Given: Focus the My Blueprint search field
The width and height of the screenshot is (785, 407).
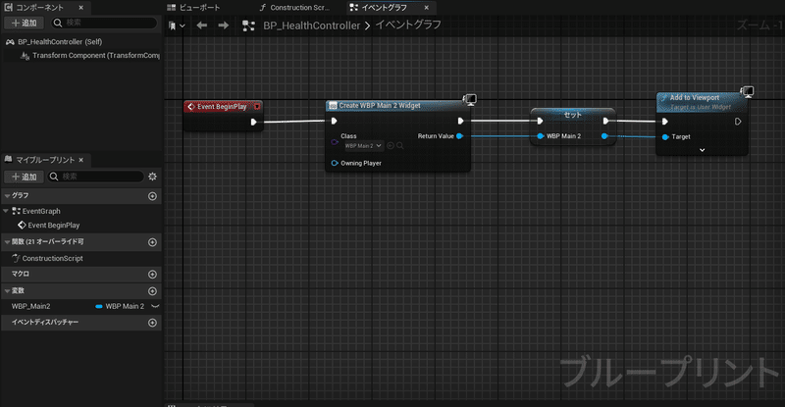Looking at the screenshot, I should pyautogui.click(x=95, y=177).
